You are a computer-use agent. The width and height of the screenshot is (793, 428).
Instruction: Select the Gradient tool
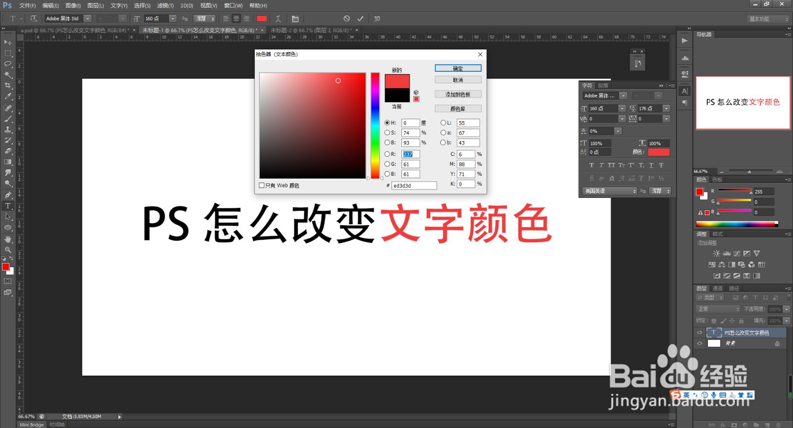click(x=7, y=162)
